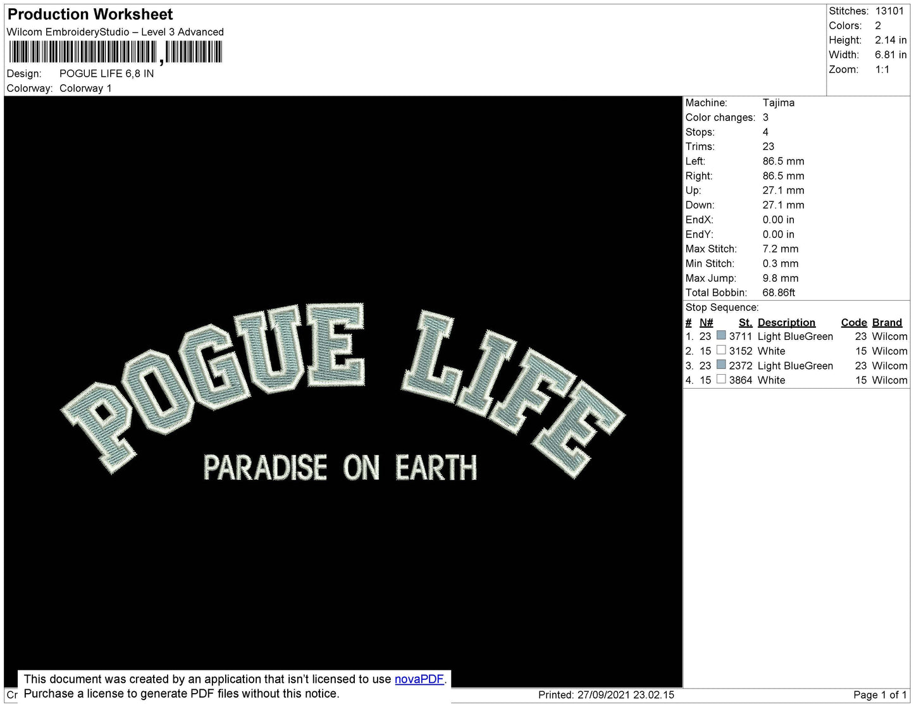Select the Down value '27.1 mm'
This screenshot has width=914, height=707.
click(x=784, y=205)
